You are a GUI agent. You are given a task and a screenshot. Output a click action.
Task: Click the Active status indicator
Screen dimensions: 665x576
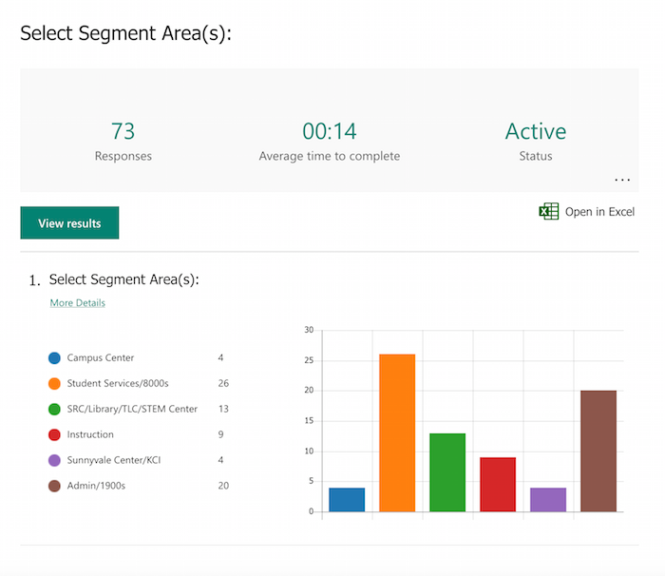(536, 131)
